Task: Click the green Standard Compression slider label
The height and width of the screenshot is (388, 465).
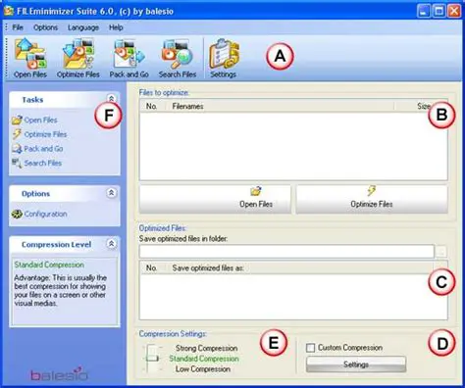Action: click(x=204, y=359)
